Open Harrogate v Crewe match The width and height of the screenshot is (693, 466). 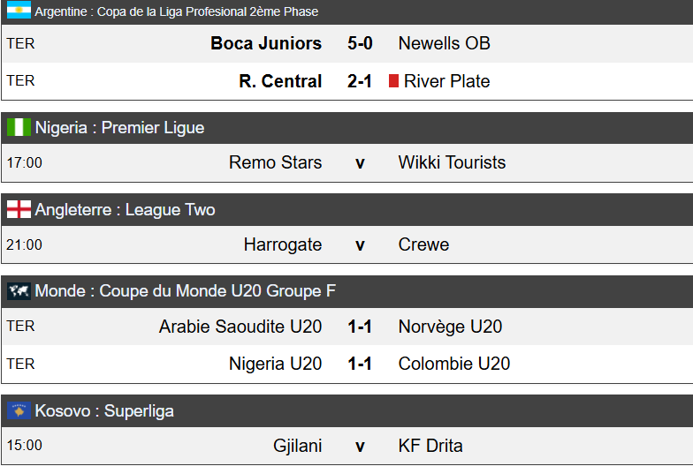click(x=360, y=244)
